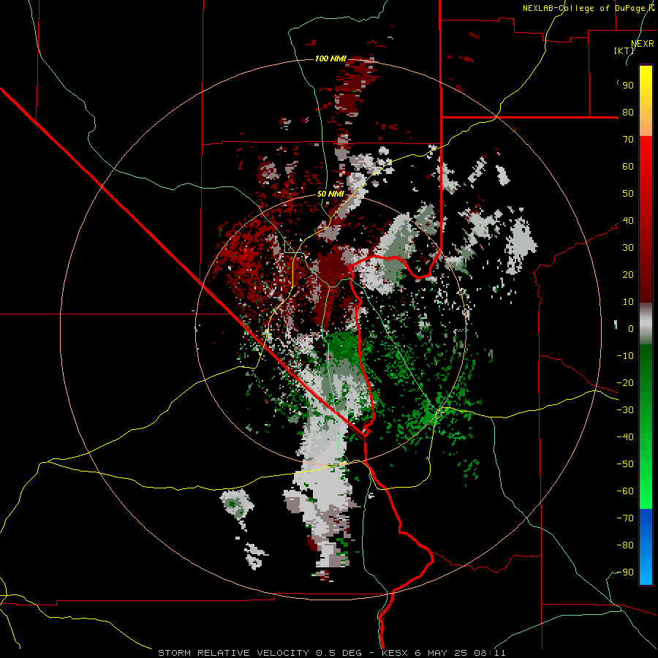This screenshot has height=658, width=658.
Task: Click the 0 value on velocity scale
Action: (631, 329)
